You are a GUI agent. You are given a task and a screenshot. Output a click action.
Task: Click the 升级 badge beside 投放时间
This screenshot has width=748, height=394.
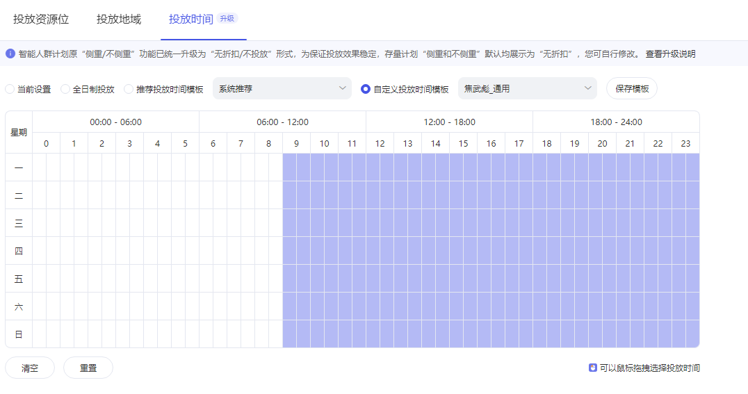point(227,19)
